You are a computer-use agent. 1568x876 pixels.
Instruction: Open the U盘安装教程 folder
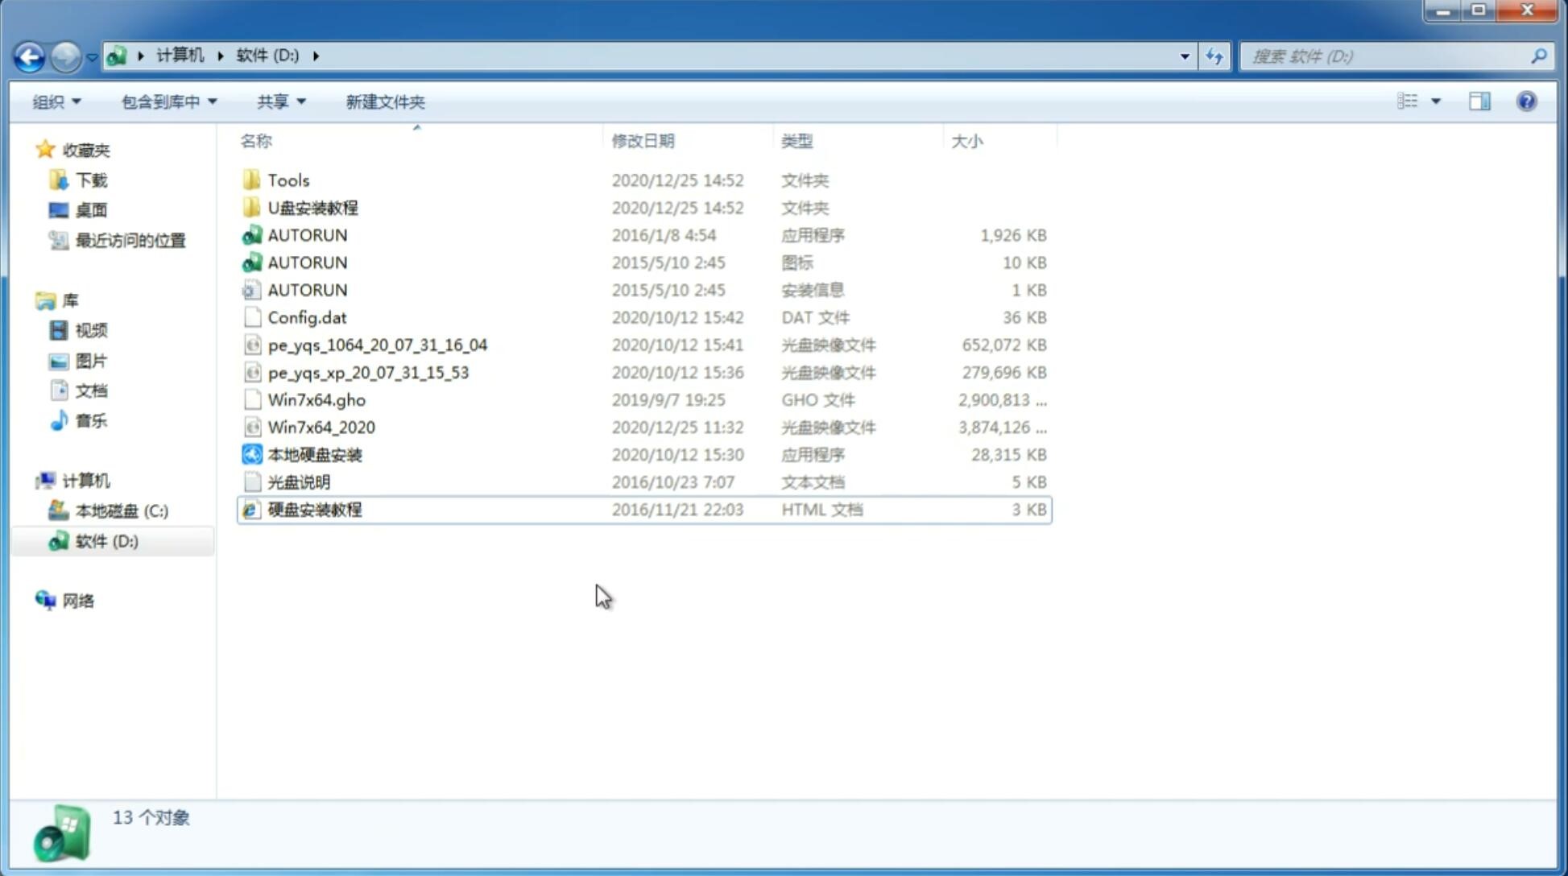point(313,207)
